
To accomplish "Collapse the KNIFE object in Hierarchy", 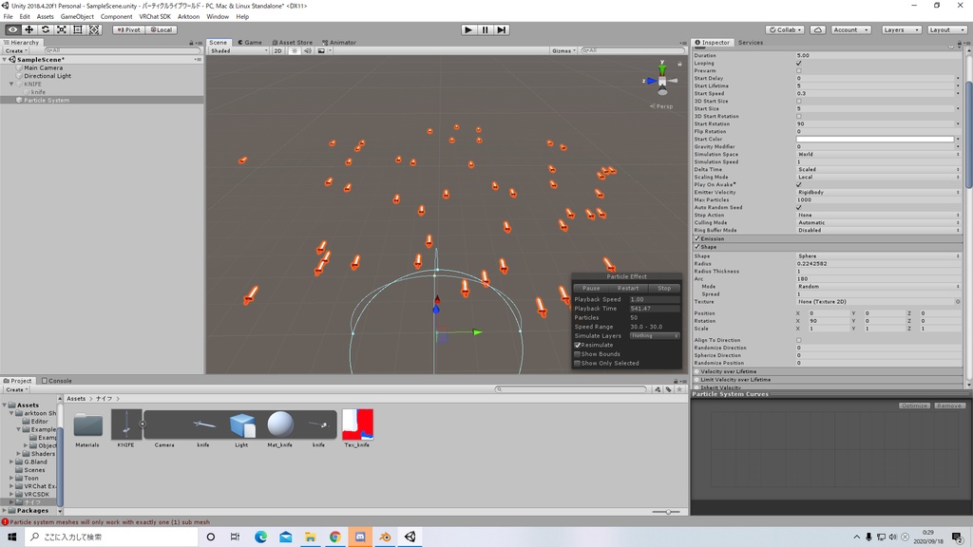I will pos(12,85).
